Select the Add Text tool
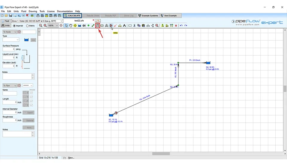Screen dimensions: 287x164 [124, 26]
